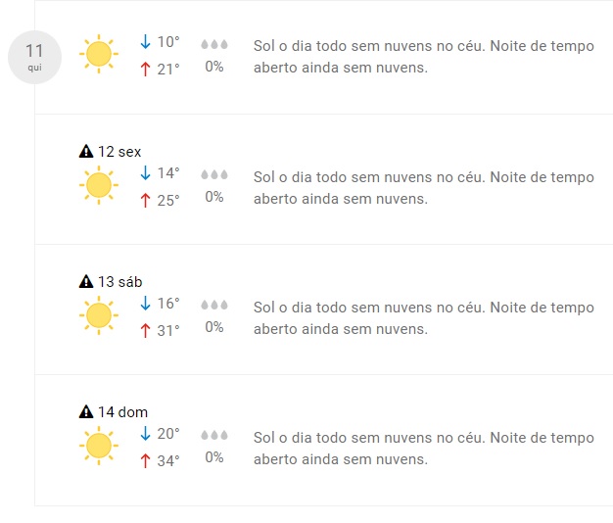Image resolution: width=613 pixels, height=523 pixels.
Task: Click the 14° minimum temperature on Friday
Action: coord(168,173)
